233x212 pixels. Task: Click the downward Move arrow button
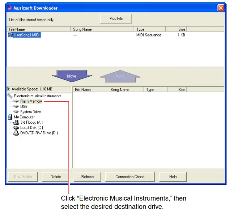point(72,76)
